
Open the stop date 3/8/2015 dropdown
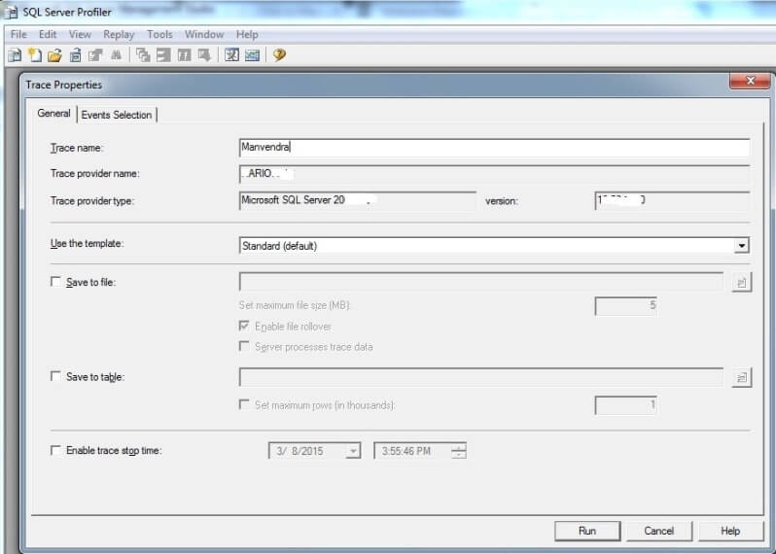pos(353,451)
